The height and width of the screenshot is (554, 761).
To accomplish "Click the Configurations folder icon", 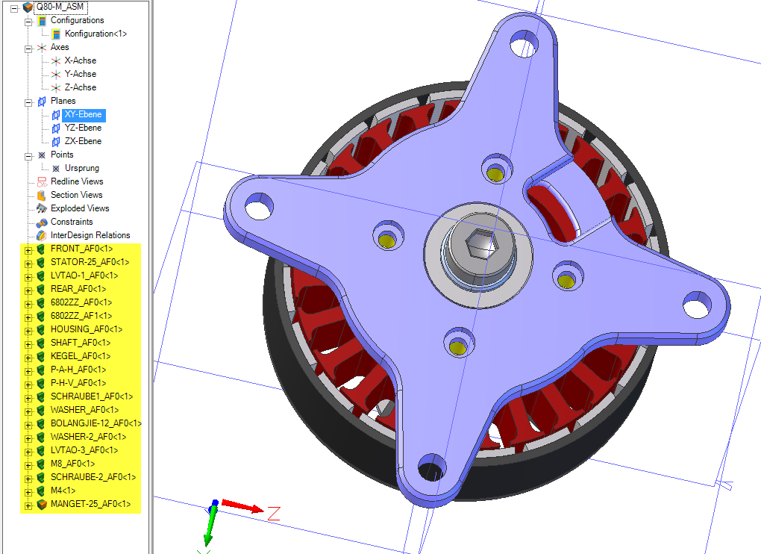I will [42, 21].
